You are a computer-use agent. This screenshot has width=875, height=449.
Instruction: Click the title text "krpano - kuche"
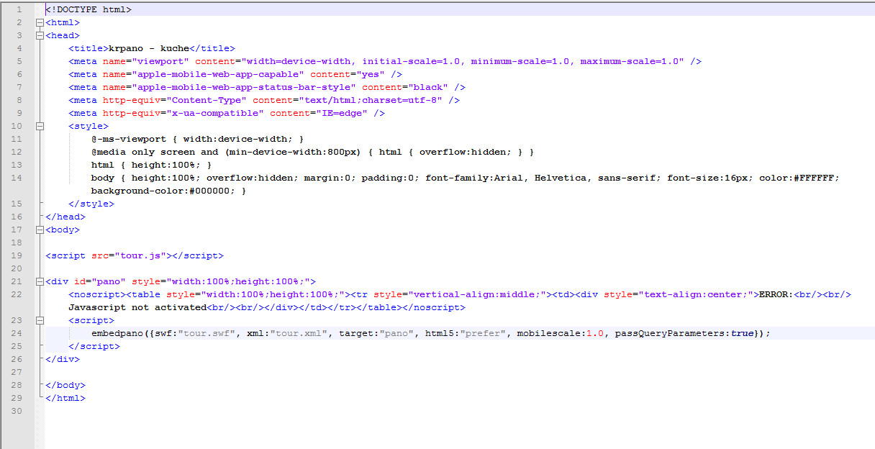pos(148,48)
